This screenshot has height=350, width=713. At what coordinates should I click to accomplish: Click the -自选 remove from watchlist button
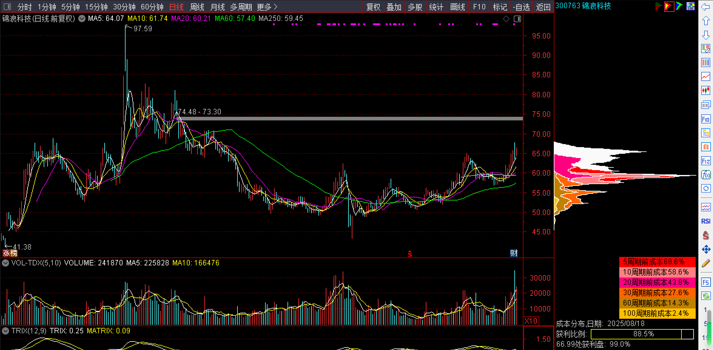(521, 7)
